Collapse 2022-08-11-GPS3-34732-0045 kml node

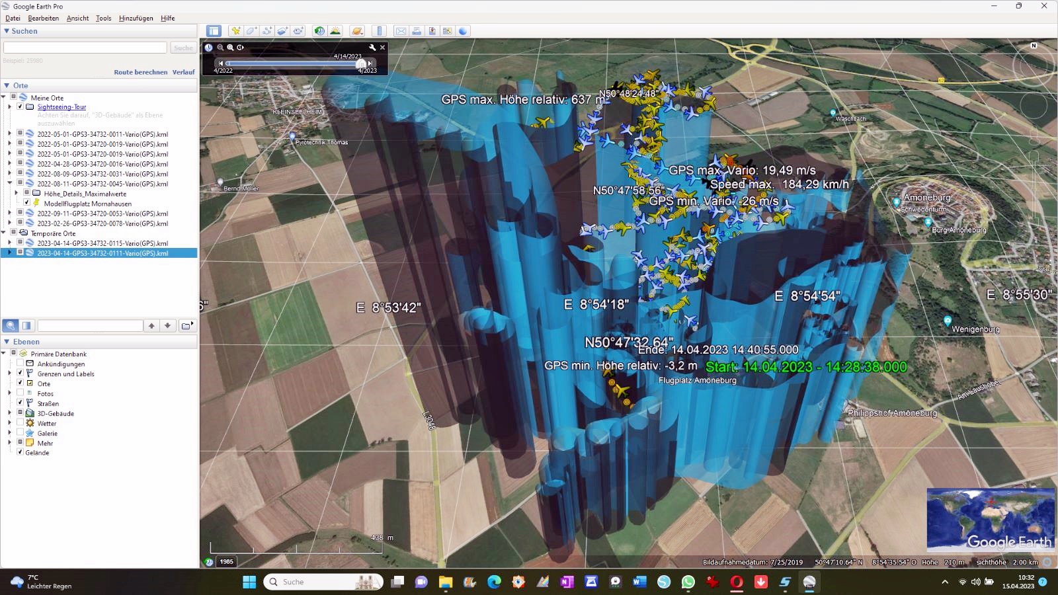coord(10,183)
